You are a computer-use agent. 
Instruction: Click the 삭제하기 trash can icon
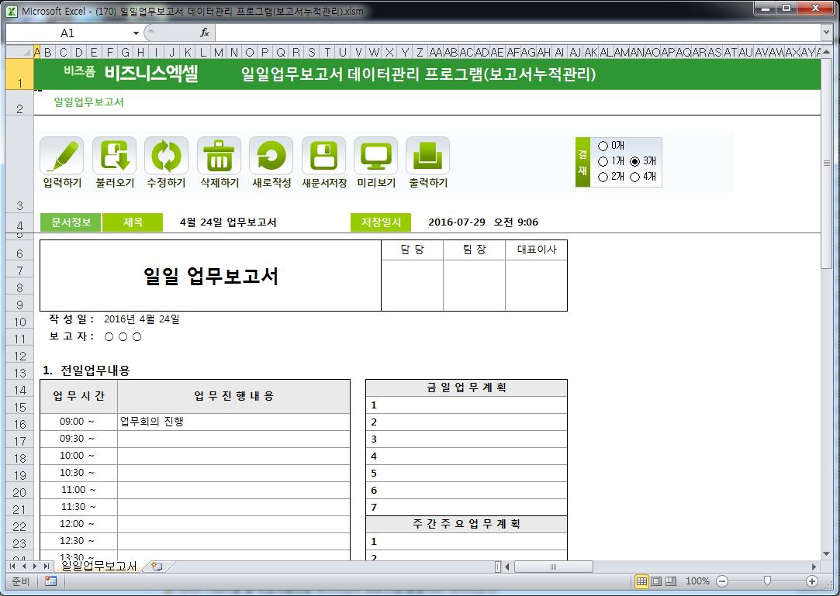(219, 156)
